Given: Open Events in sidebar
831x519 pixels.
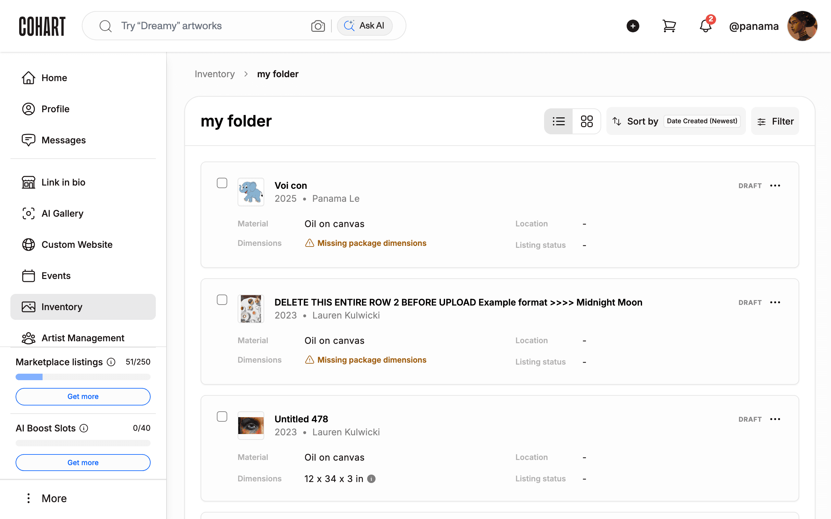Looking at the screenshot, I should tap(83, 276).
